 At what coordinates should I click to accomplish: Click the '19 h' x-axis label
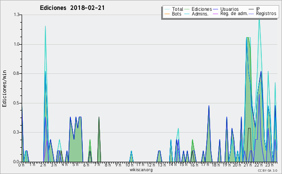click(x=227, y=165)
